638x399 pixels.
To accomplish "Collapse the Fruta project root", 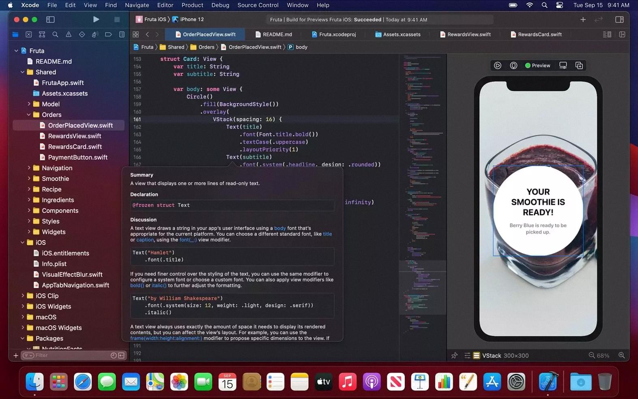I will click(16, 51).
